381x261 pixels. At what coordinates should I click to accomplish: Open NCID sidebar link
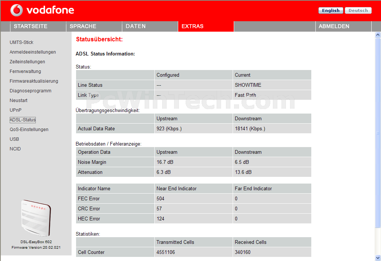pyautogui.click(x=15, y=149)
